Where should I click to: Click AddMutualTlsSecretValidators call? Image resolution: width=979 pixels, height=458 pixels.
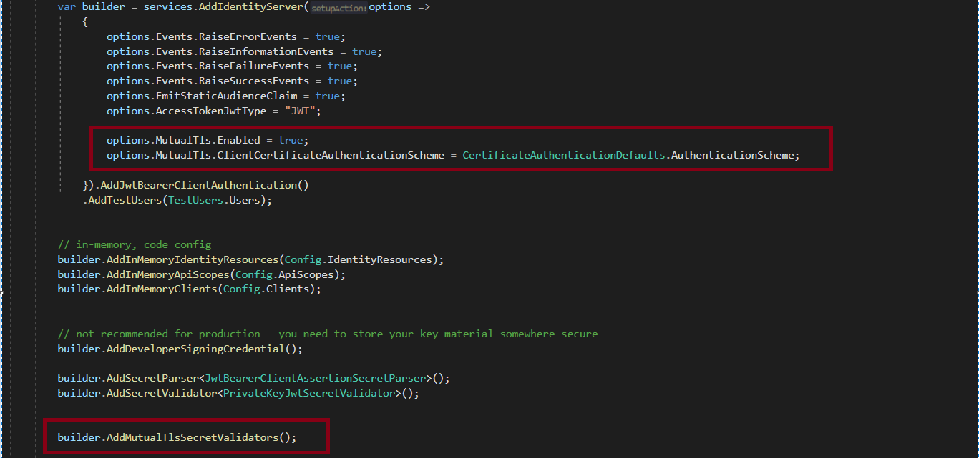pos(193,437)
